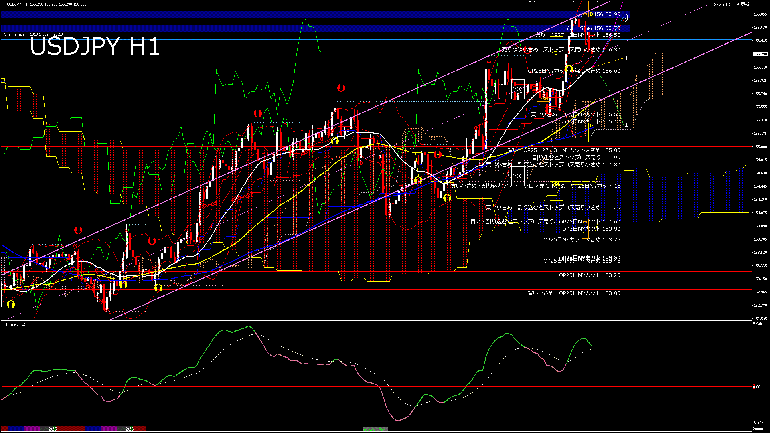The image size is (770, 433).
Task: Select the YDC label box
Action: [x=518, y=89]
